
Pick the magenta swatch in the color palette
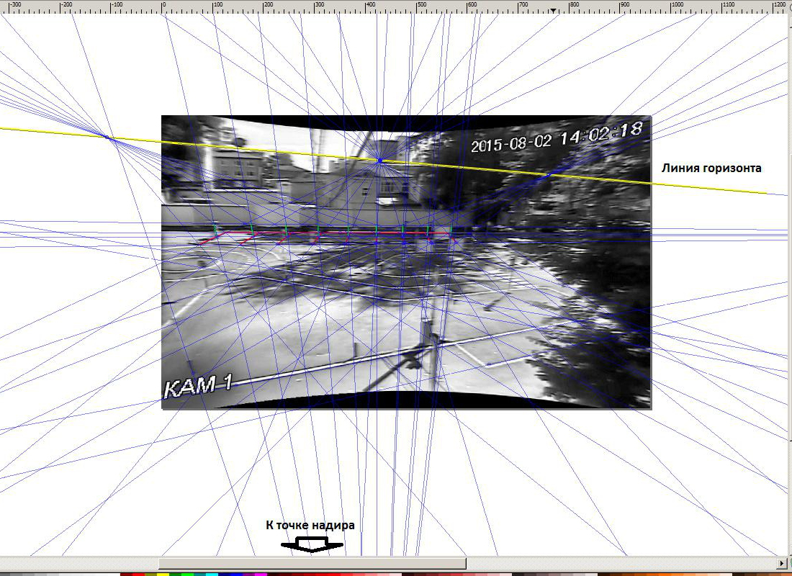coord(261,574)
